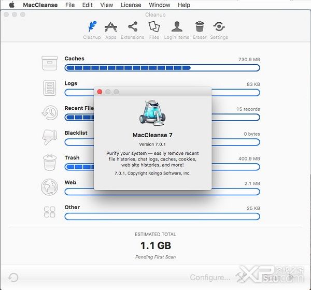Select the Other category label
Viewport: 311px width, 290px height.
coord(72,207)
